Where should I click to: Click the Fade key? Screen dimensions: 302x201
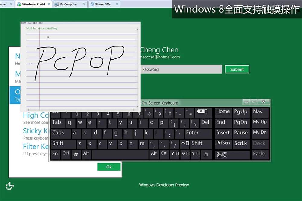tap(260, 154)
